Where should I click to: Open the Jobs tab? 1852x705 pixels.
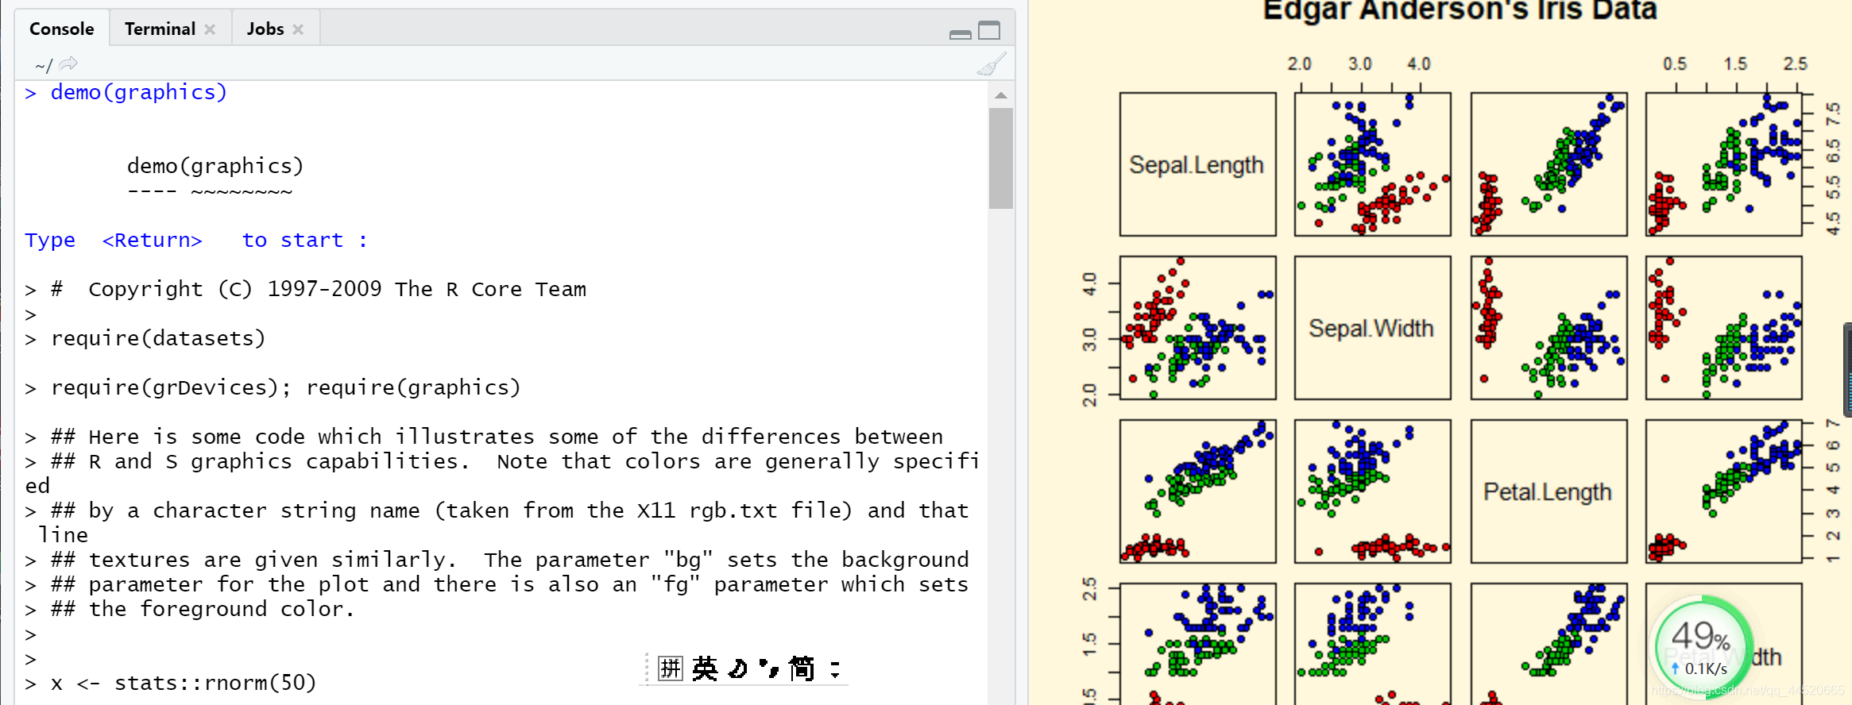265,29
